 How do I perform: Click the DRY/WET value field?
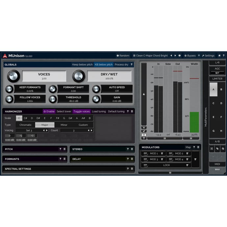tap(109, 76)
